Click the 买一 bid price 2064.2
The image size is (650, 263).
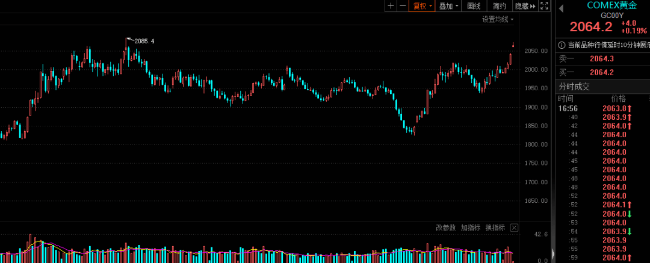coord(601,72)
